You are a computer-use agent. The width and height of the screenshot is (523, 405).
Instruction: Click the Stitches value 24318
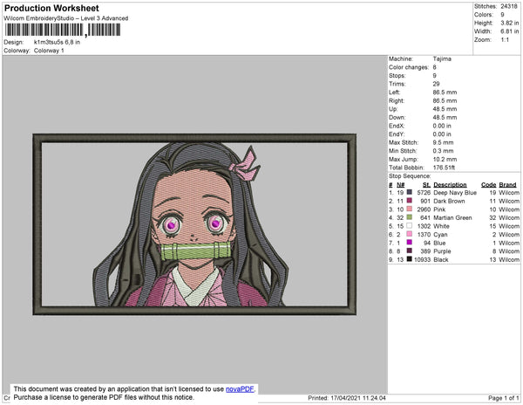(509, 6)
